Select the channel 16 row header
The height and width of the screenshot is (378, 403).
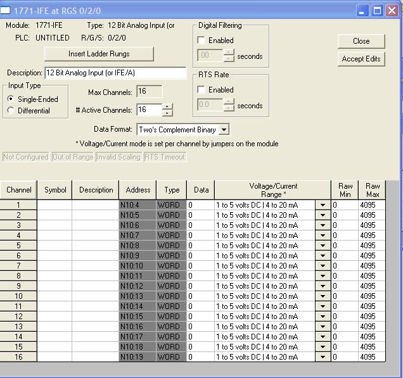[18, 357]
